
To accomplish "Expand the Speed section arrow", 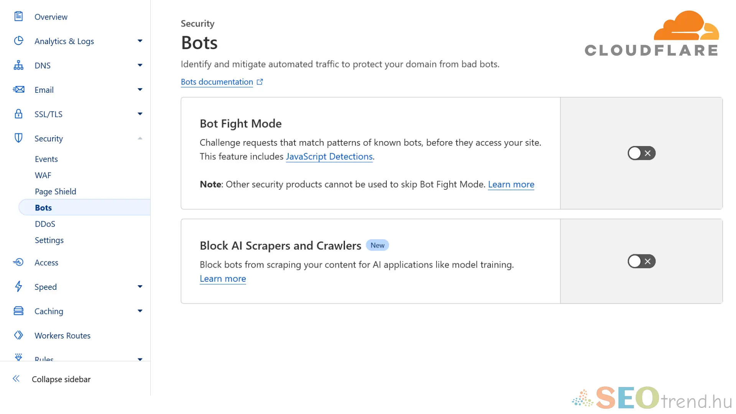I will pos(140,287).
